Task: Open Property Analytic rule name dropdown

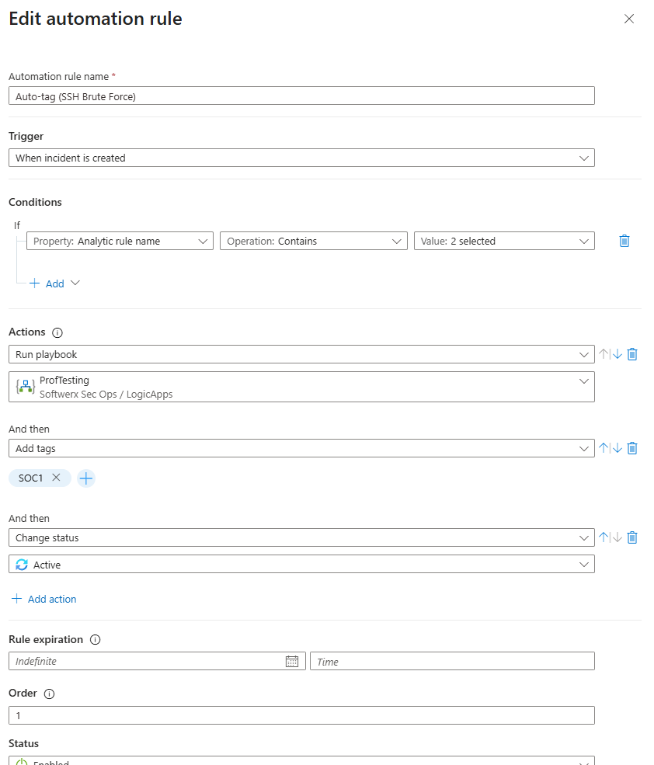Action: pyautogui.click(x=120, y=241)
